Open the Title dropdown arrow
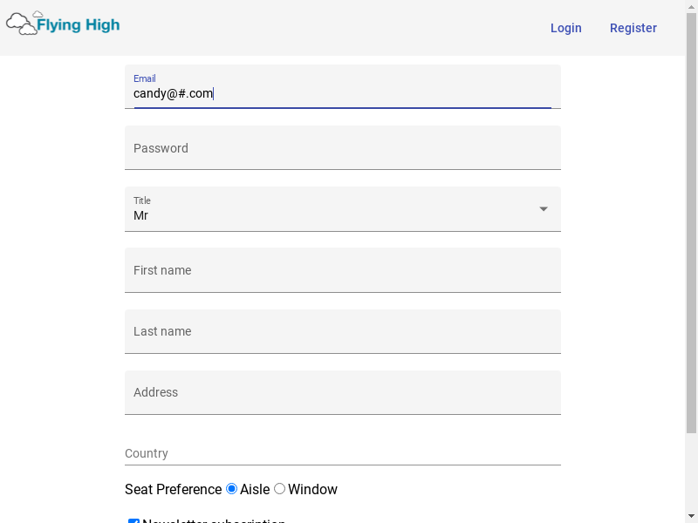 [x=543, y=209]
